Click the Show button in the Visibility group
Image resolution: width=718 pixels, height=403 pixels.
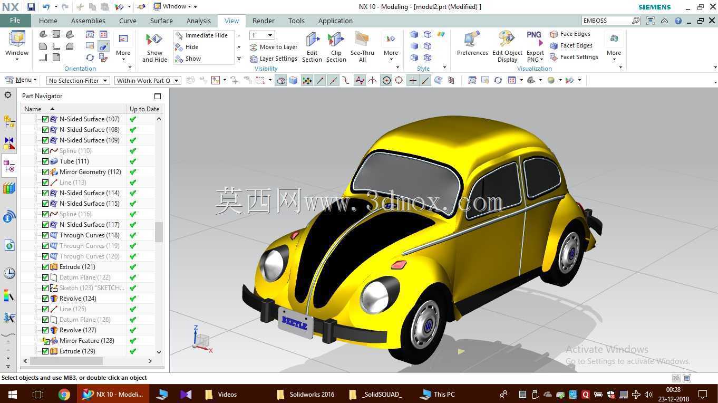pos(188,59)
